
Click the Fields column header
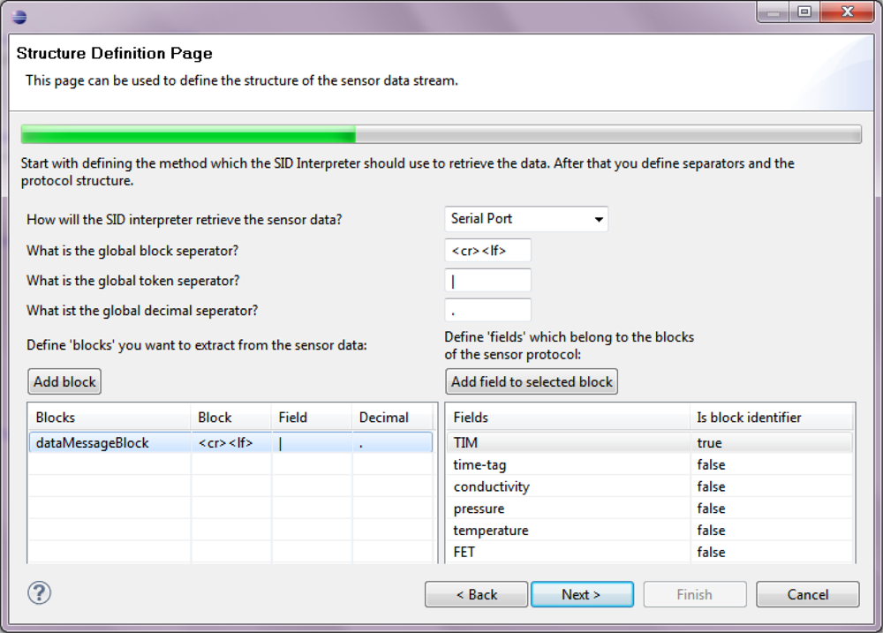[568, 418]
